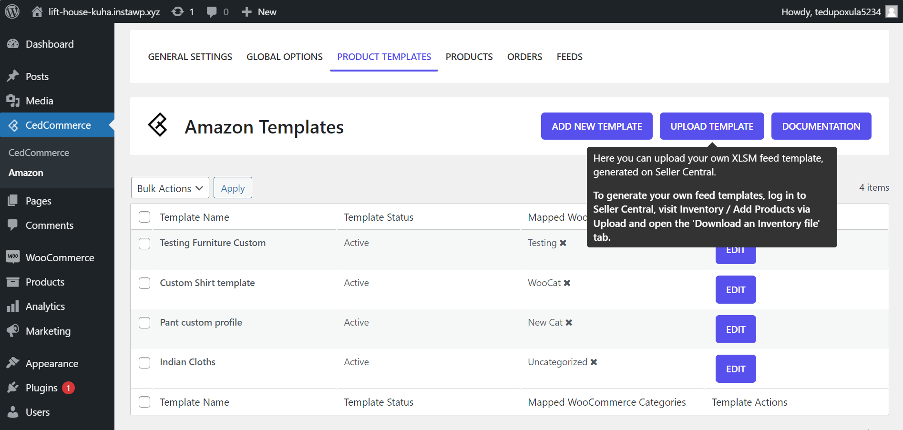Open the Product Templates tab
903x430 pixels.
click(384, 57)
